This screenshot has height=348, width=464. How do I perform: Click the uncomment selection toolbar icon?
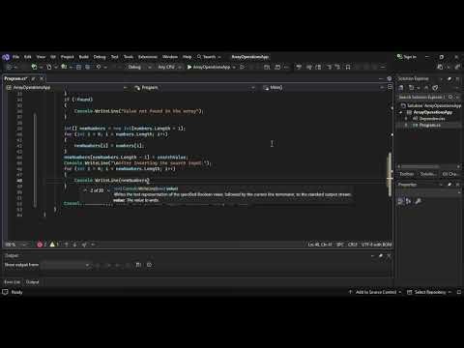click(x=337, y=67)
